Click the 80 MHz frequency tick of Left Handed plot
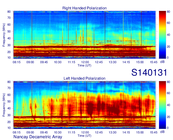173x140 pixels. [9, 82]
